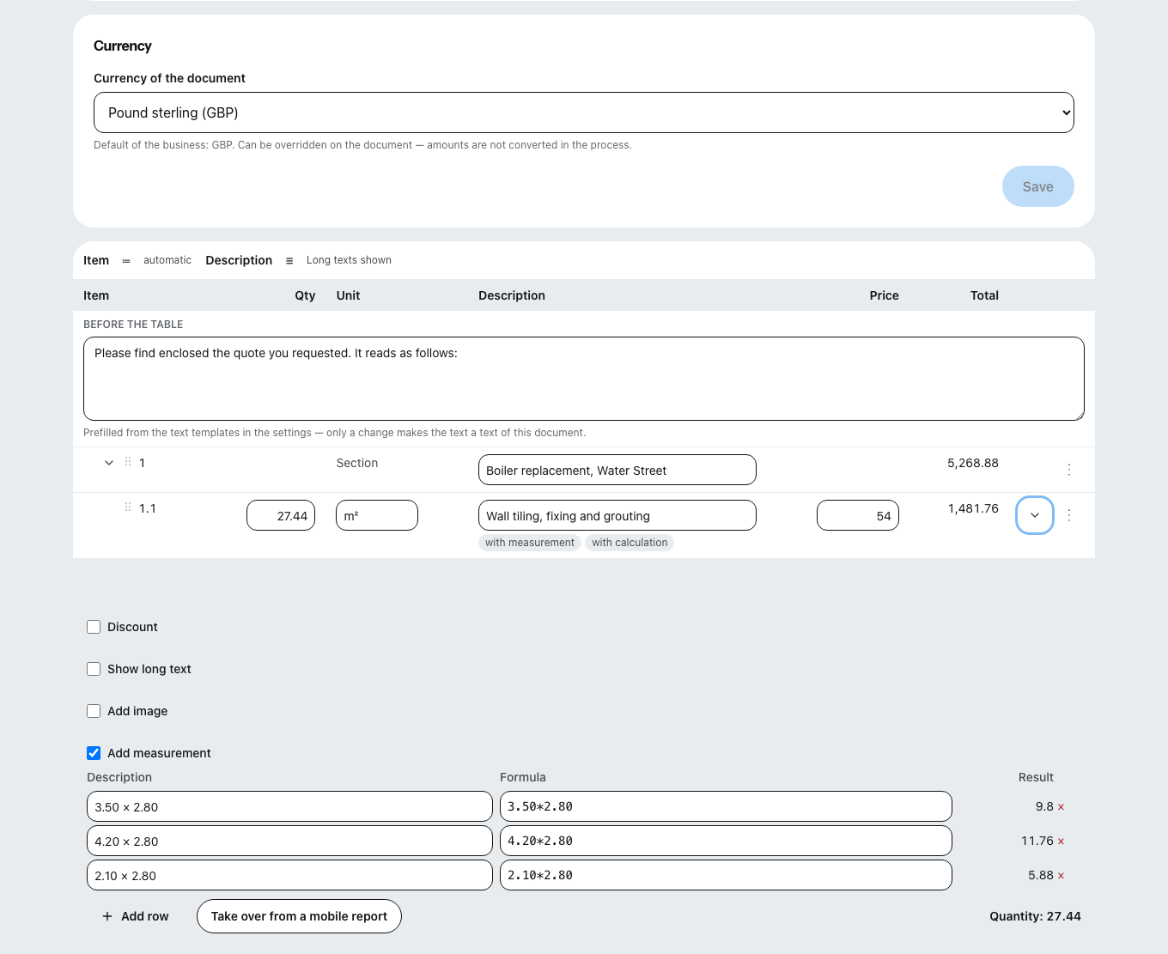This screenshot has width=1168, height=954.
Task: Click Take over from a mobile report
Action: 299,916
